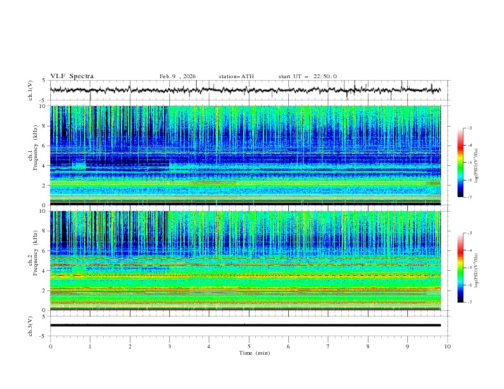This screenshot has width=504, height=389.
Task: Click the "-5" tick on the ch.3(V) axis
Action: point(43,336)
